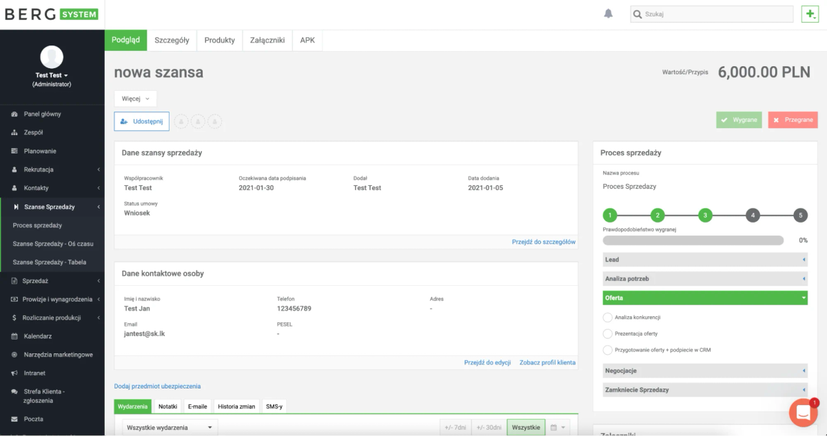Click the +/- 30dni range button
This screenshot has height=436, width=827.
[x=489, y=428]
